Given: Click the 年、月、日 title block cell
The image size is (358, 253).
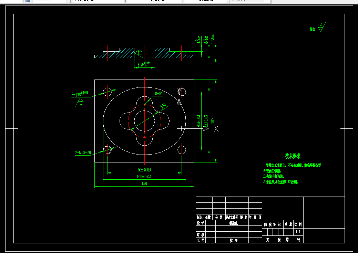Looking at the screenshot, I should tap(255, 218).
